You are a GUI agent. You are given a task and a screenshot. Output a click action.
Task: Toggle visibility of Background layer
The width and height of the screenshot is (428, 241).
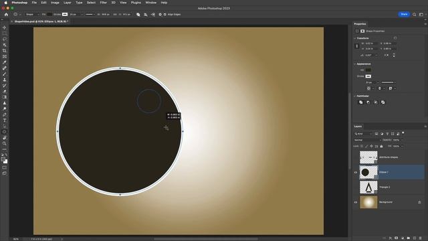click(x=356, y=202)
